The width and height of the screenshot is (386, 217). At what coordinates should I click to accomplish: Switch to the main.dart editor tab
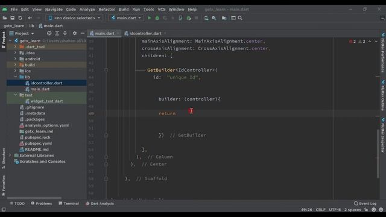[104, 33]
